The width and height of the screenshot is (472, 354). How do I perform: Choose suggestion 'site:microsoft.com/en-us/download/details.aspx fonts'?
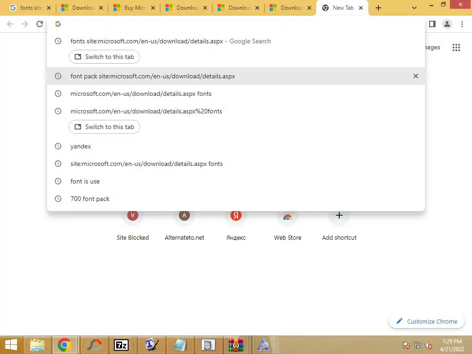236,164
